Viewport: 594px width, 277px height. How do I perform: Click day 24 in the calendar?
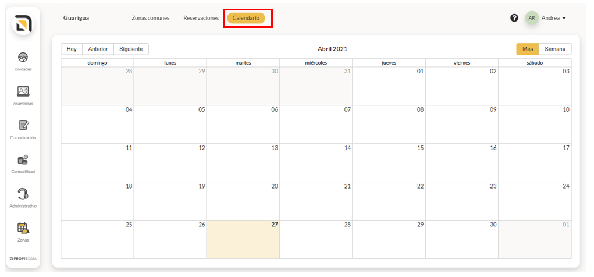535,201
